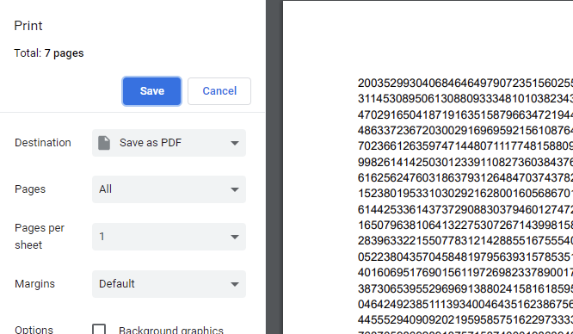Click the blue Save button

coord(151,91)
